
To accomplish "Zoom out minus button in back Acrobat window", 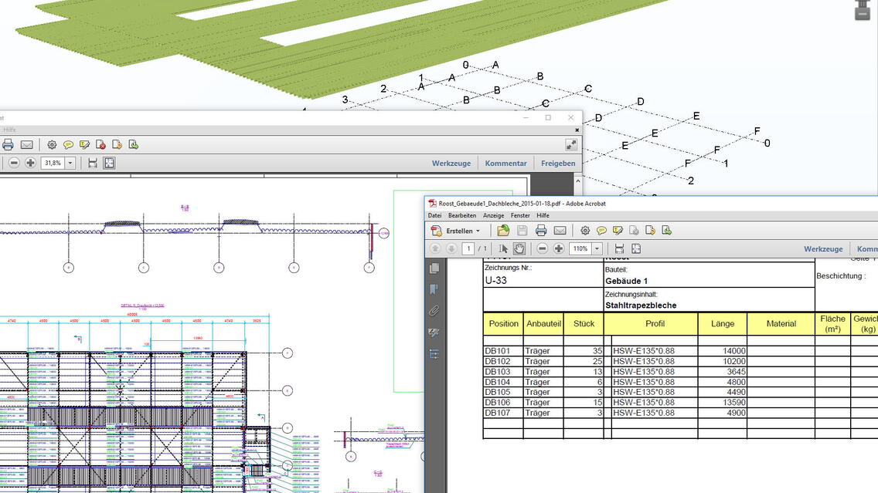I will (14, 164).
